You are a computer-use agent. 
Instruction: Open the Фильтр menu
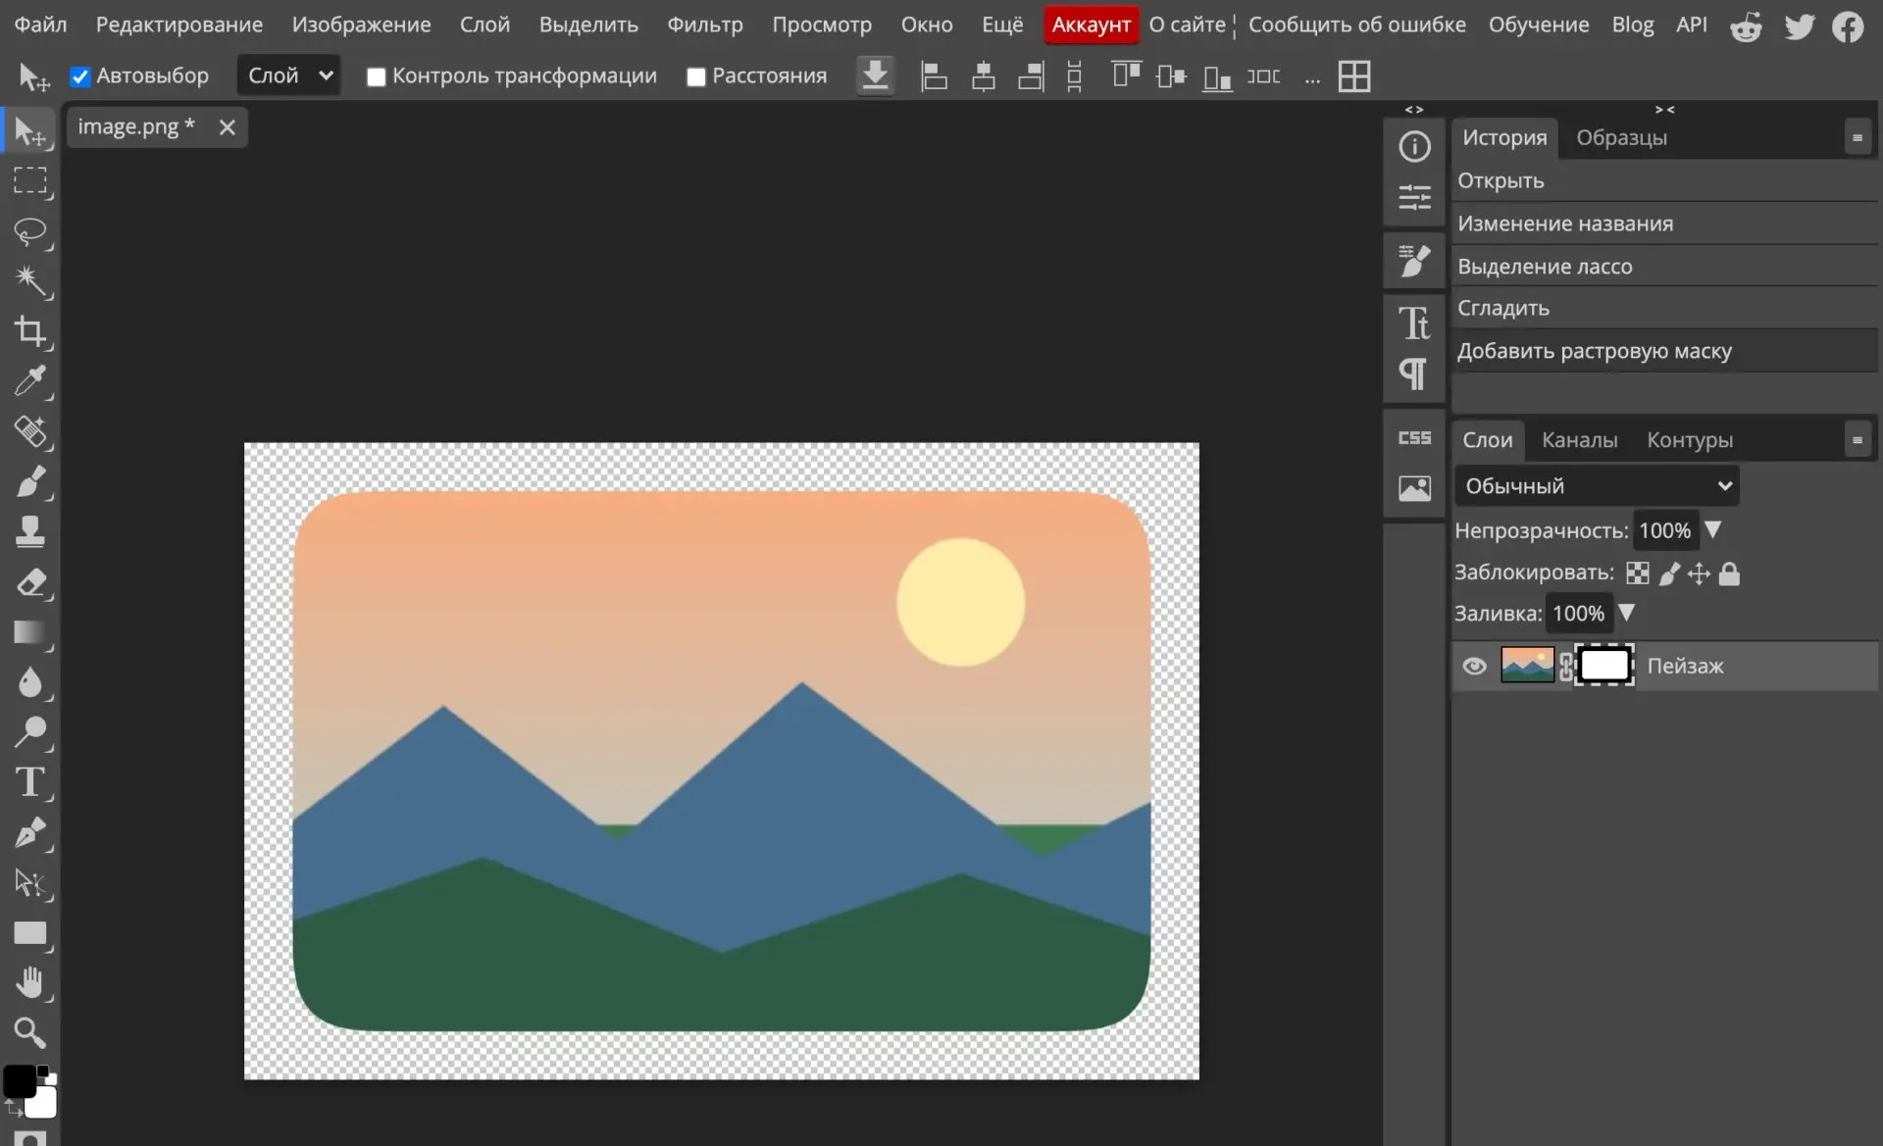coord(705,25)
